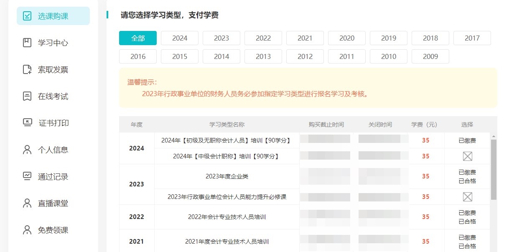Screen dimensions: 509x252
Task: Switch to the 2021 year filter
Action: point(305,38)
